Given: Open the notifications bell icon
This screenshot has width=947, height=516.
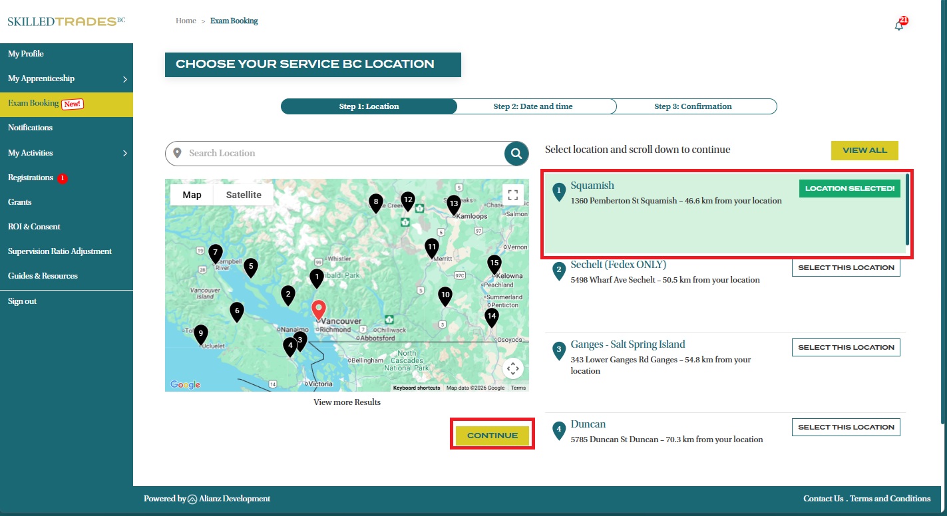Looking at the screenshot, I should 899,25.
